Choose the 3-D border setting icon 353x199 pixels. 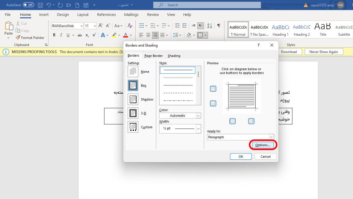click(133, 113)
